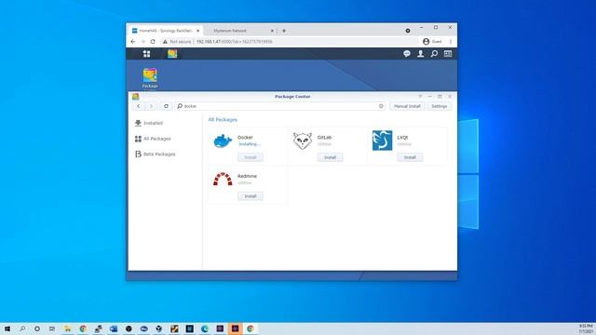
Task: Close the Mysterium Network tab
Action: tap(272, 31)
